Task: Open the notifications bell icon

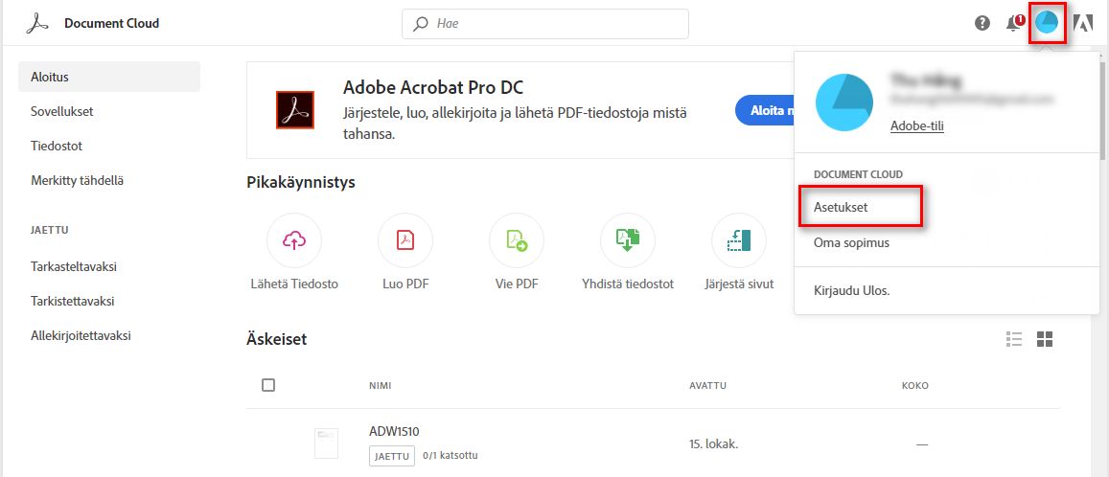Action: point(1013,23)
